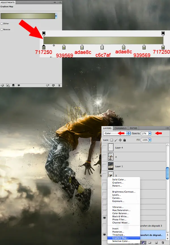Click the right black opacity stop
Image resolution: width=170 pixels, height=245 pixels.
click(163, 33)
